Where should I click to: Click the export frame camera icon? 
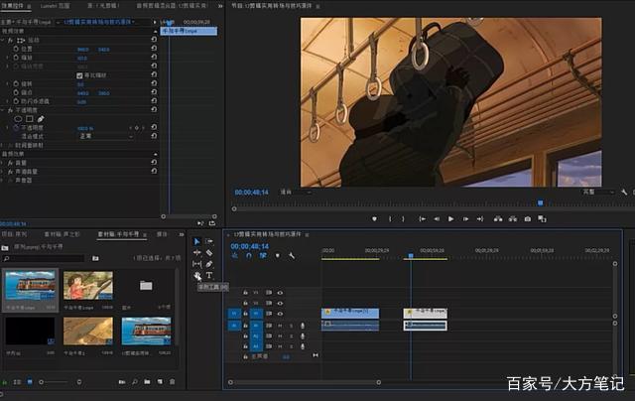527,218
